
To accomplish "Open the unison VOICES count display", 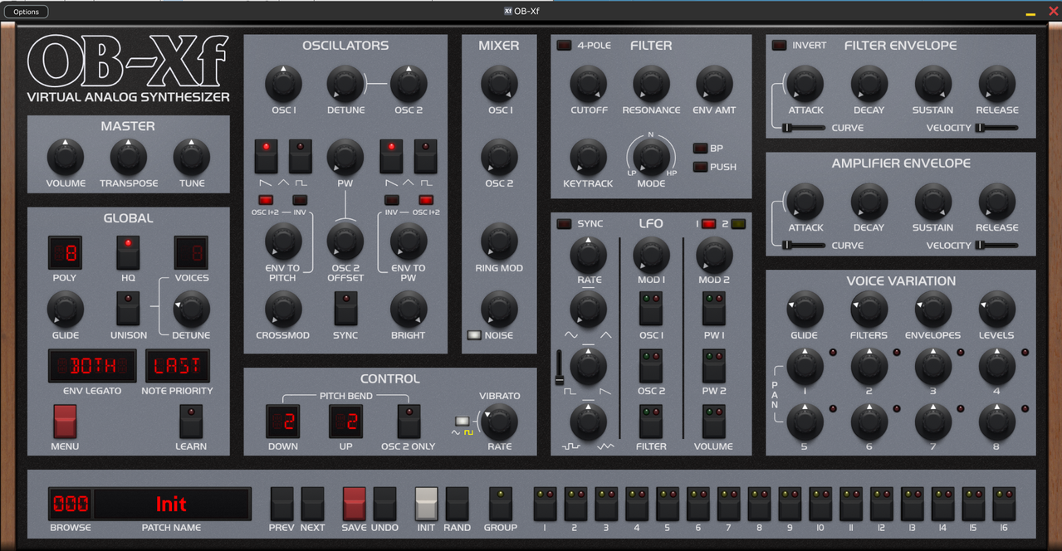I will tap(191, 253).
